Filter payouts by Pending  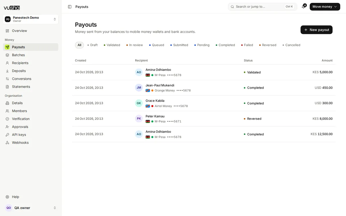click(202, 45)
